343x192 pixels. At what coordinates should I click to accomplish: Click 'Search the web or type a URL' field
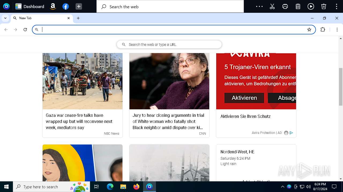169,45
